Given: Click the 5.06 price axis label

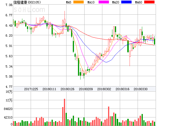Looking at the screenshot, I should click(x=9, y=76).
